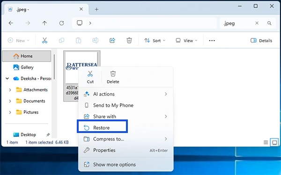Close the .jpeg tab

[81, 9]
